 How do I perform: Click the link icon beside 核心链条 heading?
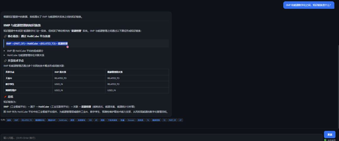pyautogui.click(x=5, y=36)
